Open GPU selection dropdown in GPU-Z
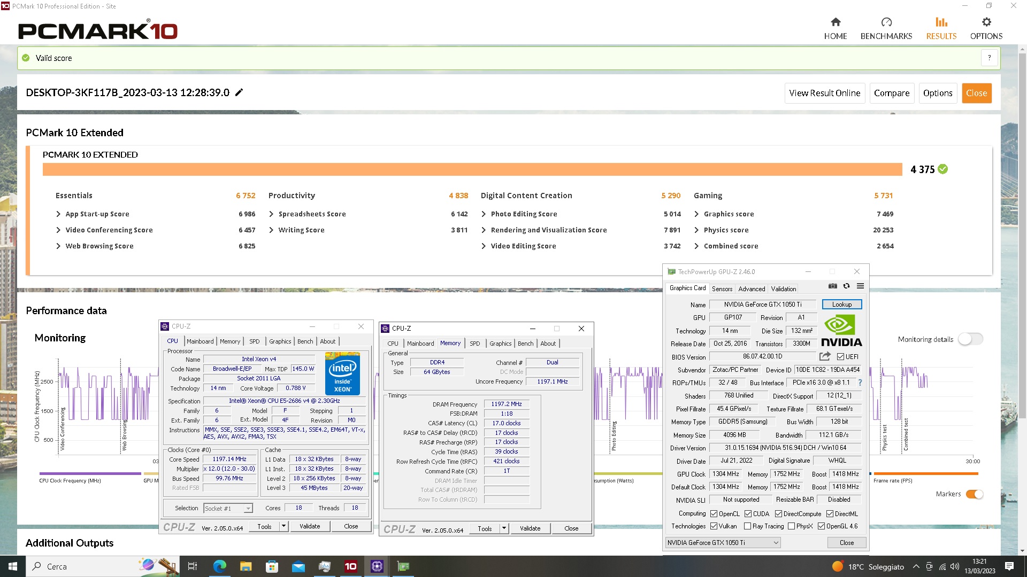 723,543
